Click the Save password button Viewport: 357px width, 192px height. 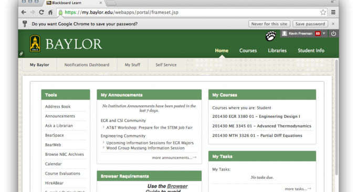pos(310,24)
